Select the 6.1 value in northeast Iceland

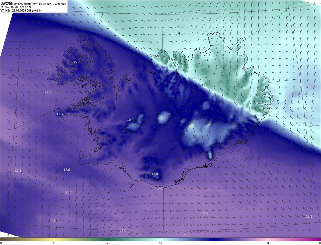pos(224,69)
